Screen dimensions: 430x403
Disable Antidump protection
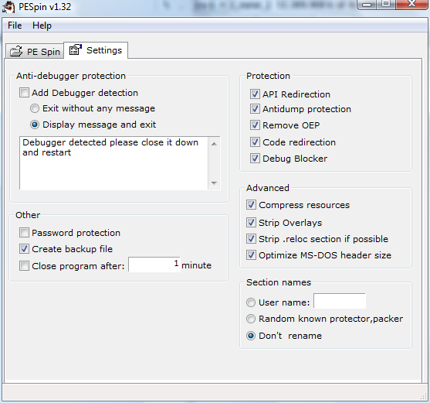click(255, 109)
